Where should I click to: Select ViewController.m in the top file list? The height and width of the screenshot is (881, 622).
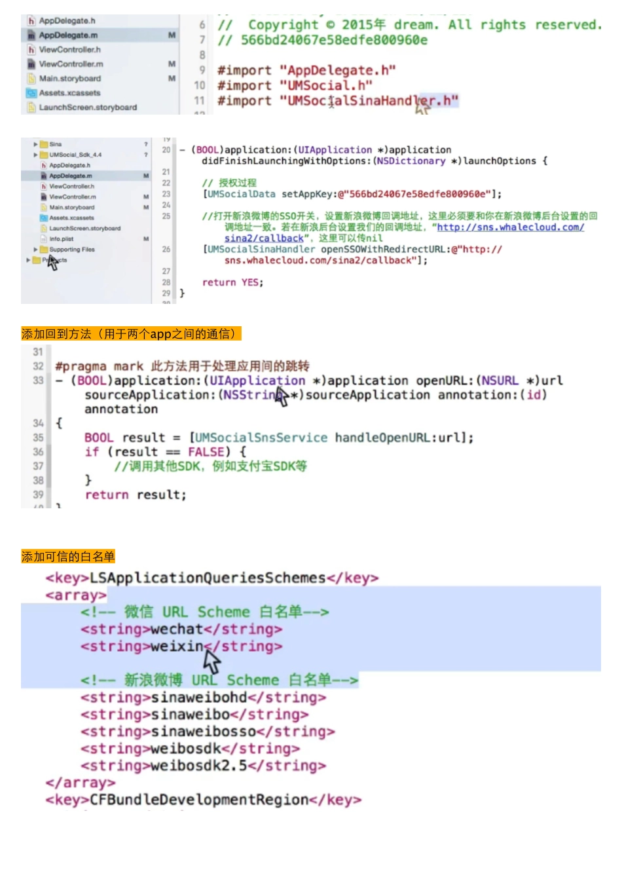click(x=71, y=64)
